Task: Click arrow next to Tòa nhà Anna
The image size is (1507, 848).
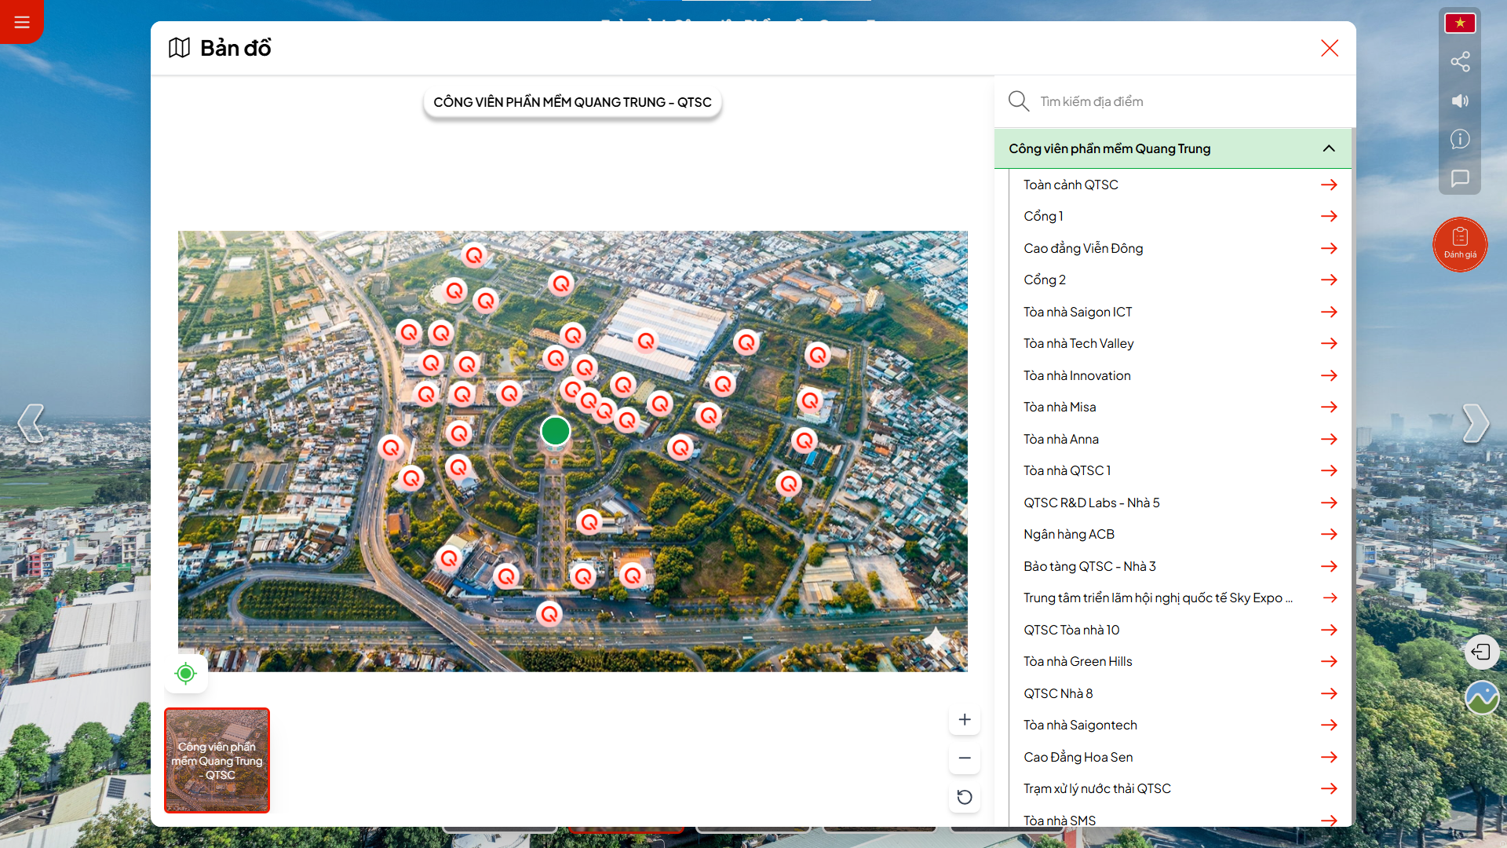Action: click(x=1329, y=439)
